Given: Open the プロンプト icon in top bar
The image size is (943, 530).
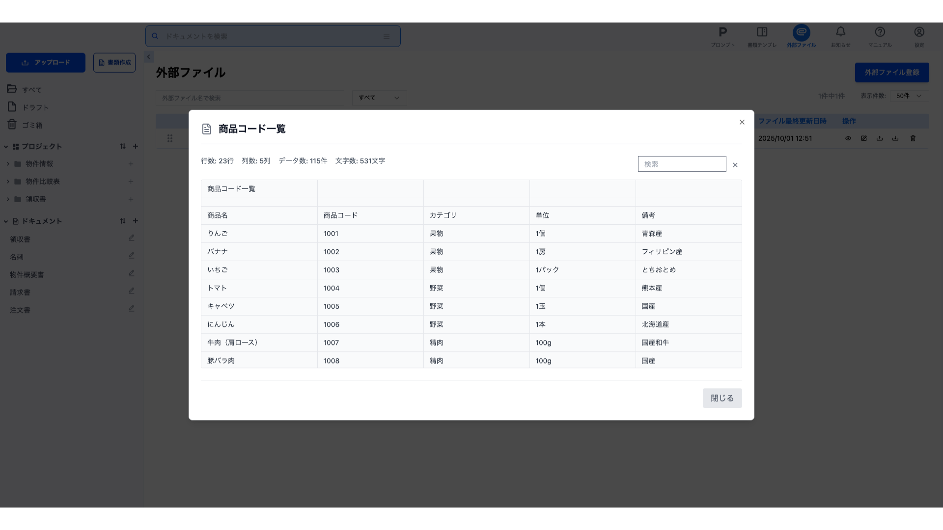Looking at the screenshot, I should tap(722, 36).
